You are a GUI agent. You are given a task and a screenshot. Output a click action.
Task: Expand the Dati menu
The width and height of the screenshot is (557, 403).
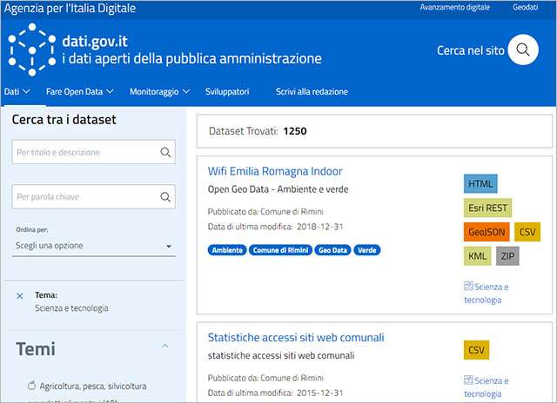tap(17, 91)
